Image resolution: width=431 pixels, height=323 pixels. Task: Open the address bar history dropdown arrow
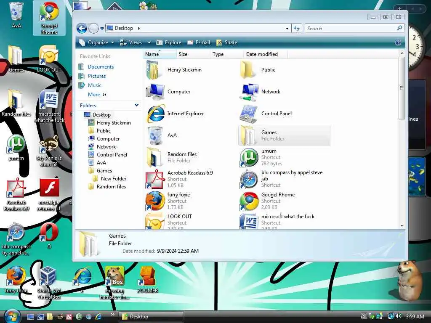tap(287, 28)
